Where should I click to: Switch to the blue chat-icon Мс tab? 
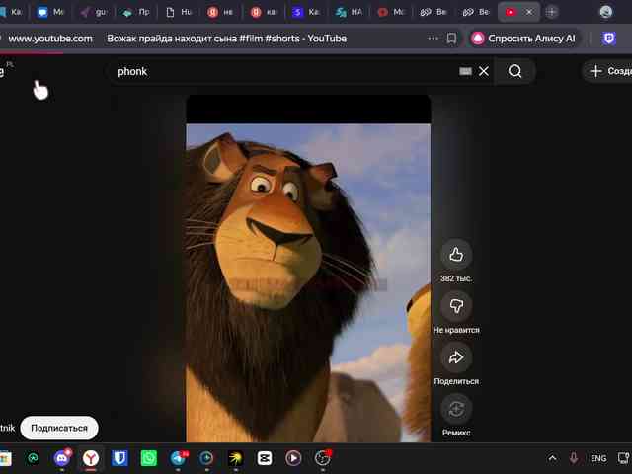(50, 12)
